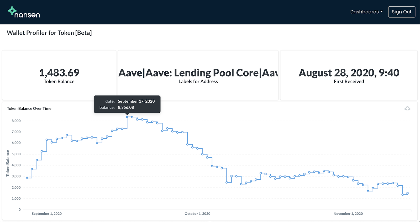Click the Aave Lending Pool Core label
This screenshot has width=420, height=222.
pos(198,73)
